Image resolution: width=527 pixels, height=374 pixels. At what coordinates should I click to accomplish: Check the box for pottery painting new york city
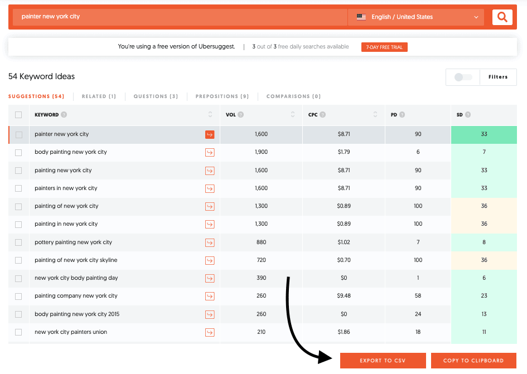18,242
